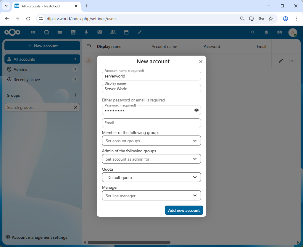Reload the current page
303x247 pixels.
28,19
